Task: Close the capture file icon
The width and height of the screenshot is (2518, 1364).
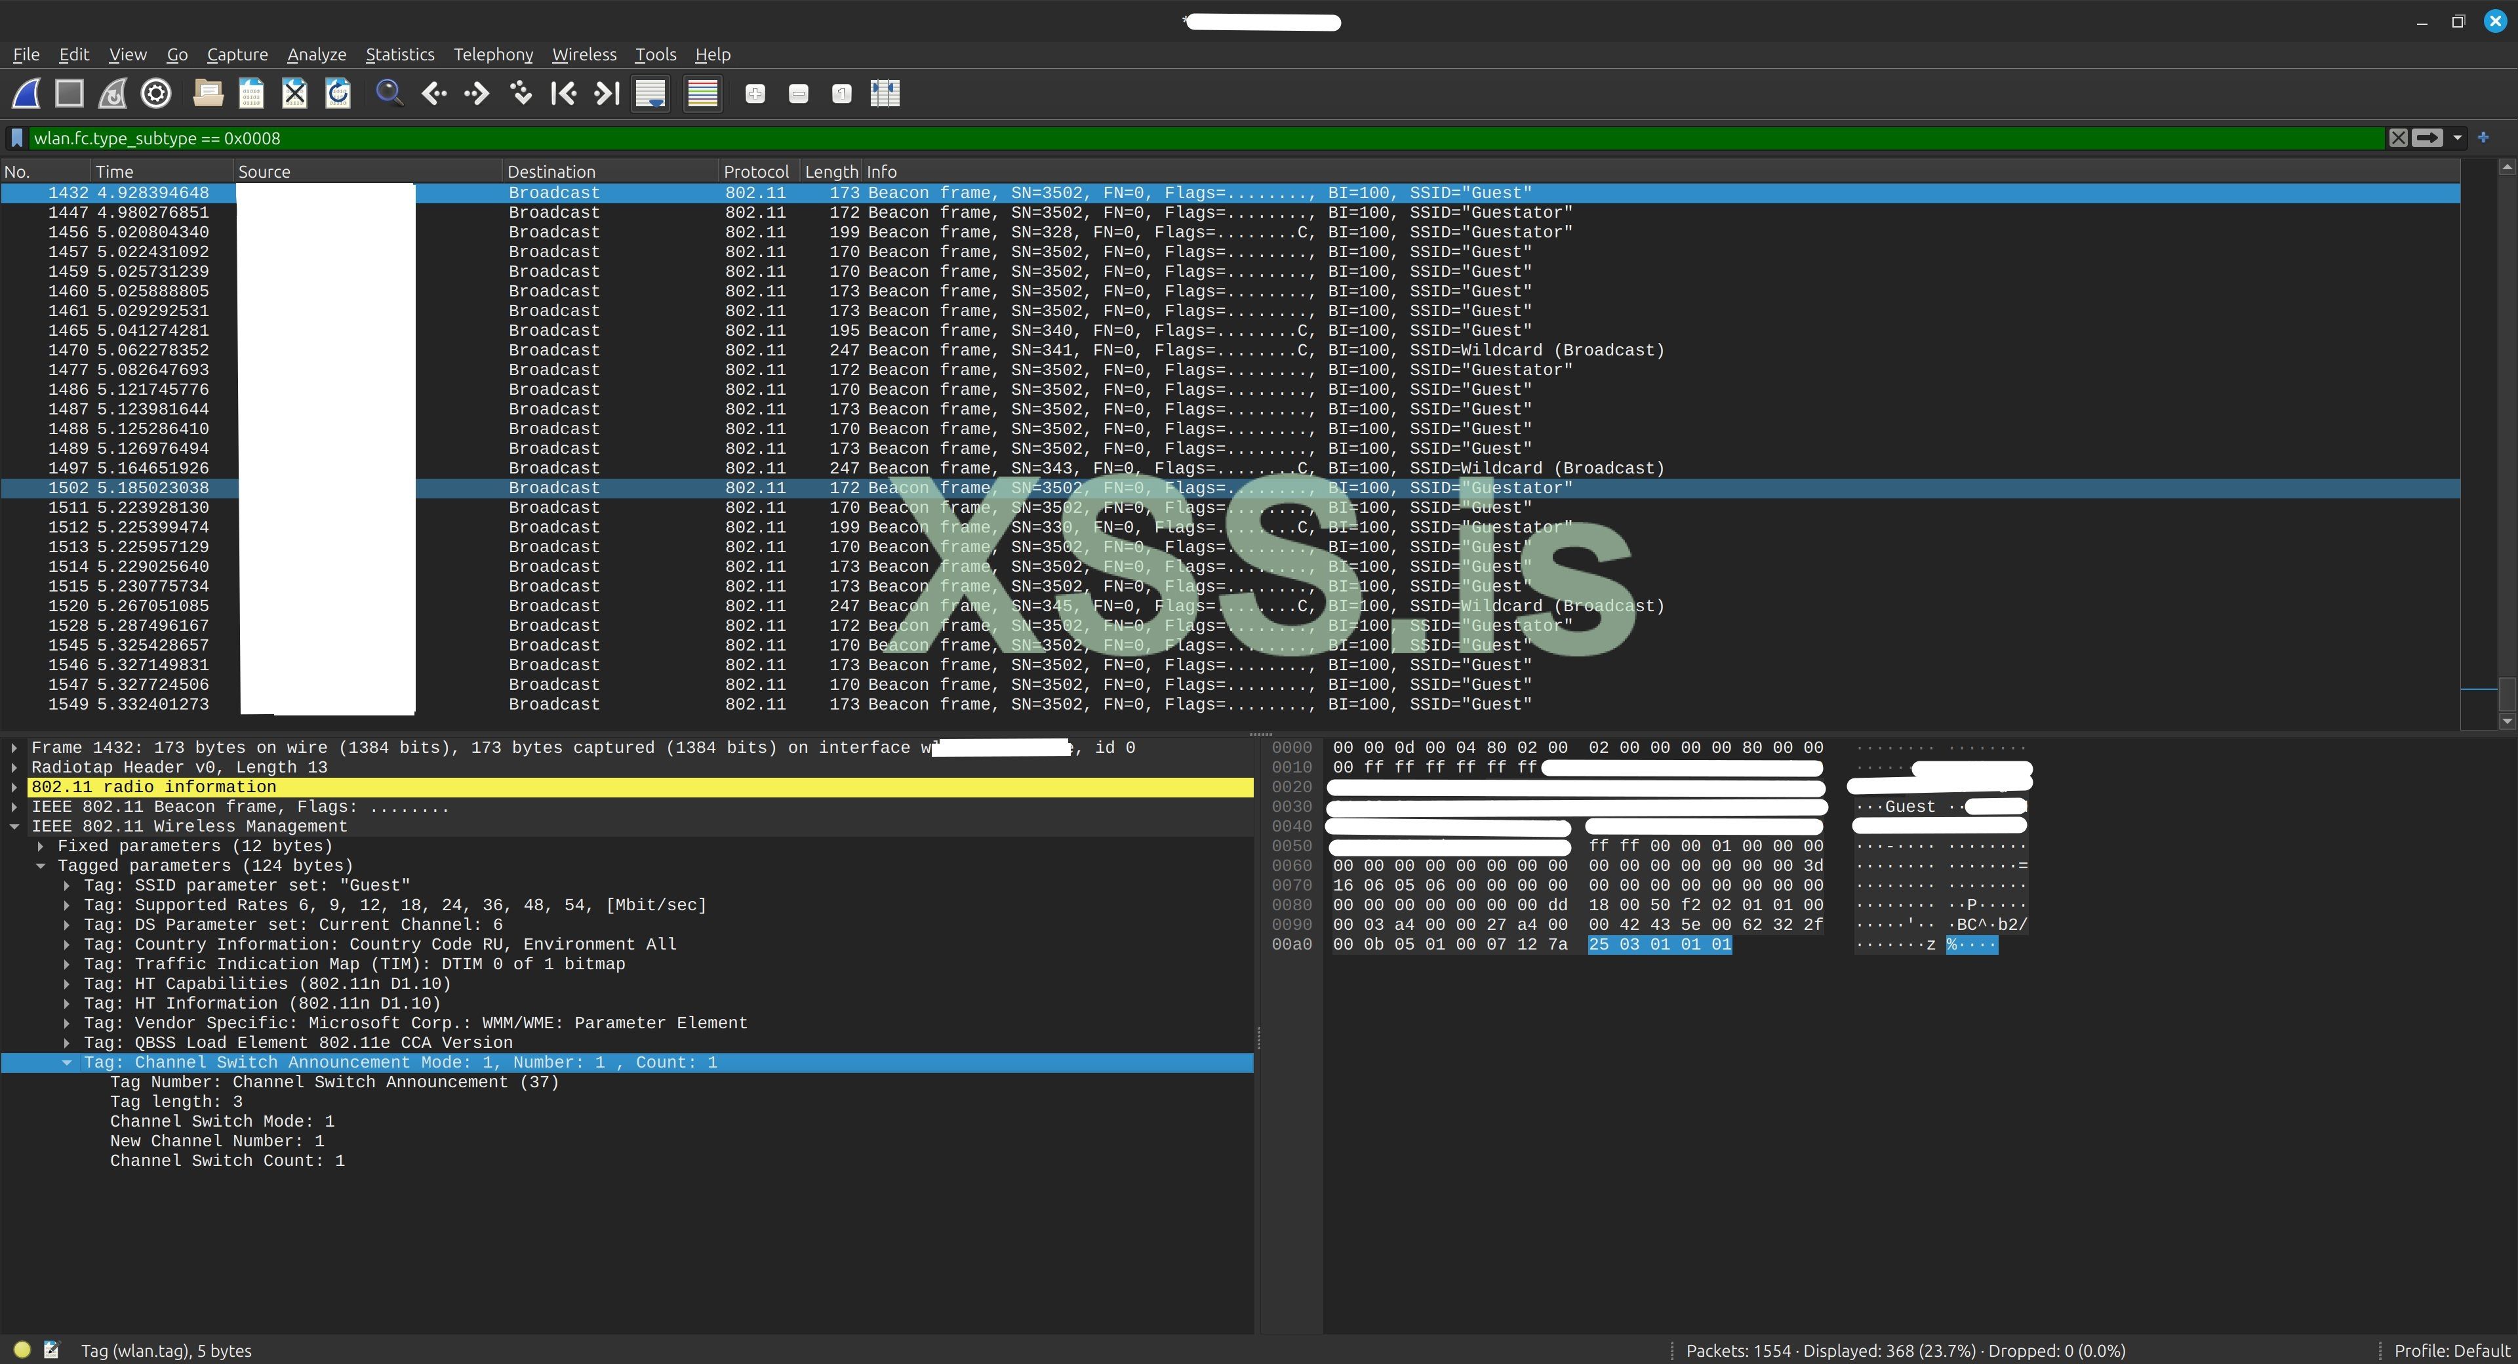Action: (x=294, y=94)
